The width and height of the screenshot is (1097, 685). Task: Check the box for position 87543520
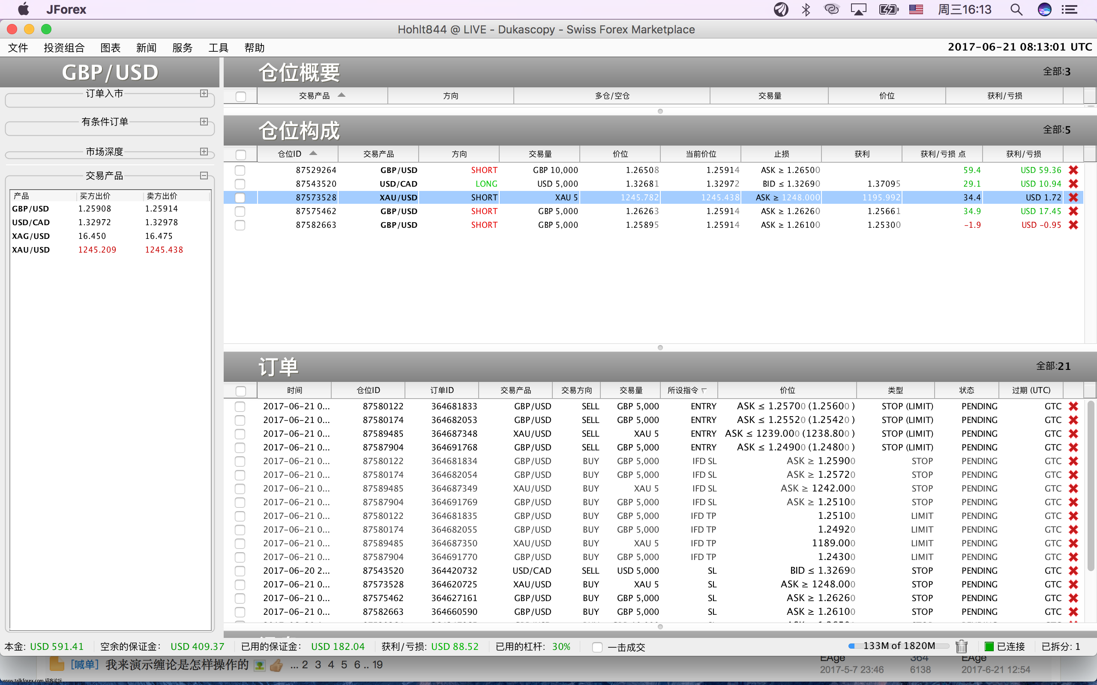tap(240, 184)
